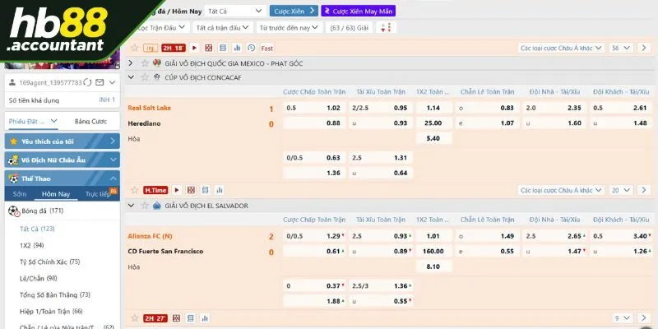Open the 20 markets dropdown

click(621, 190)
